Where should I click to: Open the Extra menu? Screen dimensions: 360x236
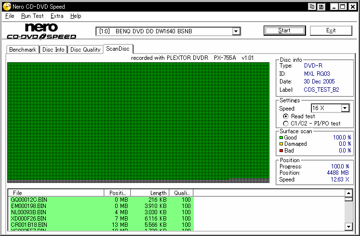(x=57, y=16)
